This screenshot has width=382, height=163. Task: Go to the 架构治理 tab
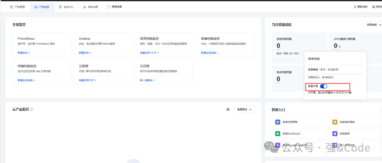pos(91,7)
